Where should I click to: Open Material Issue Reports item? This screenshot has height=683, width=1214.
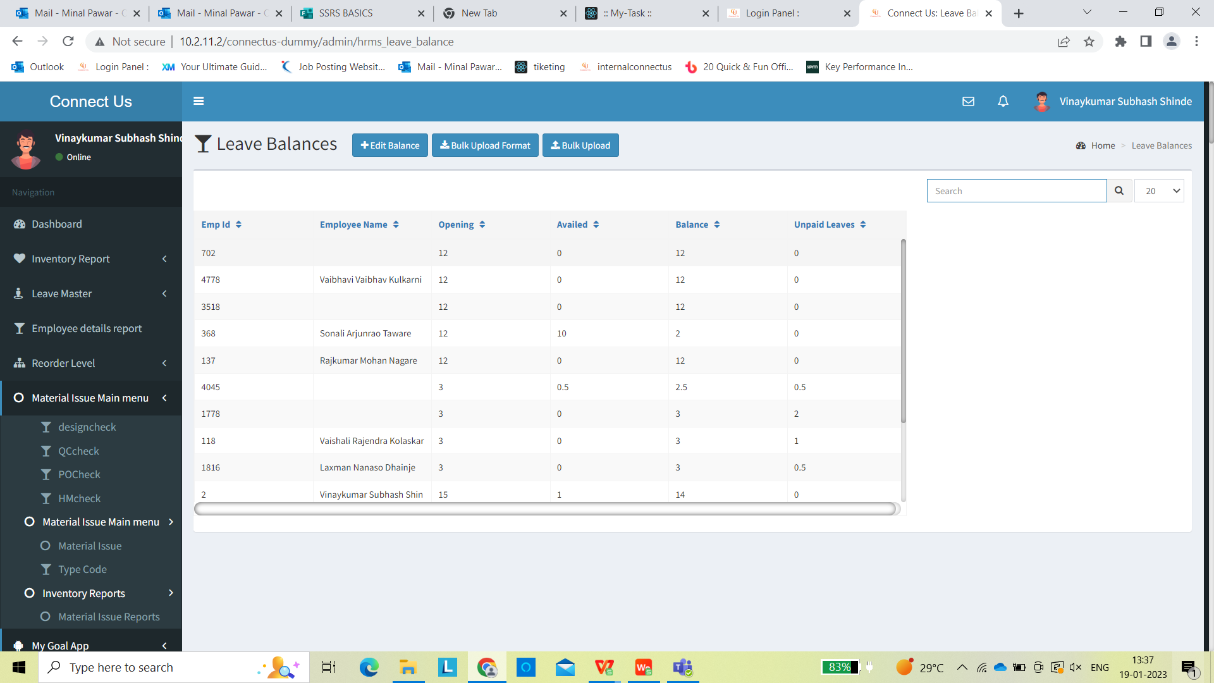(109, 617)
